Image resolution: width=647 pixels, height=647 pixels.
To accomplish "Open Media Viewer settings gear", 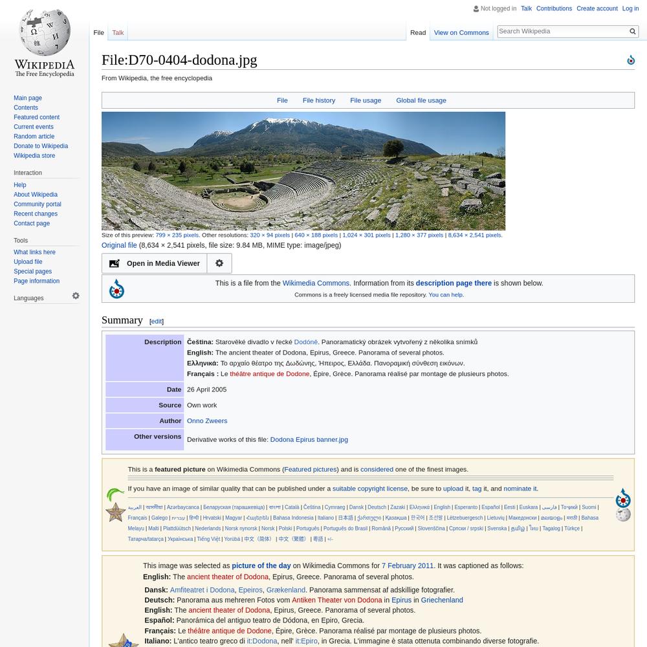I will [219, 263].
